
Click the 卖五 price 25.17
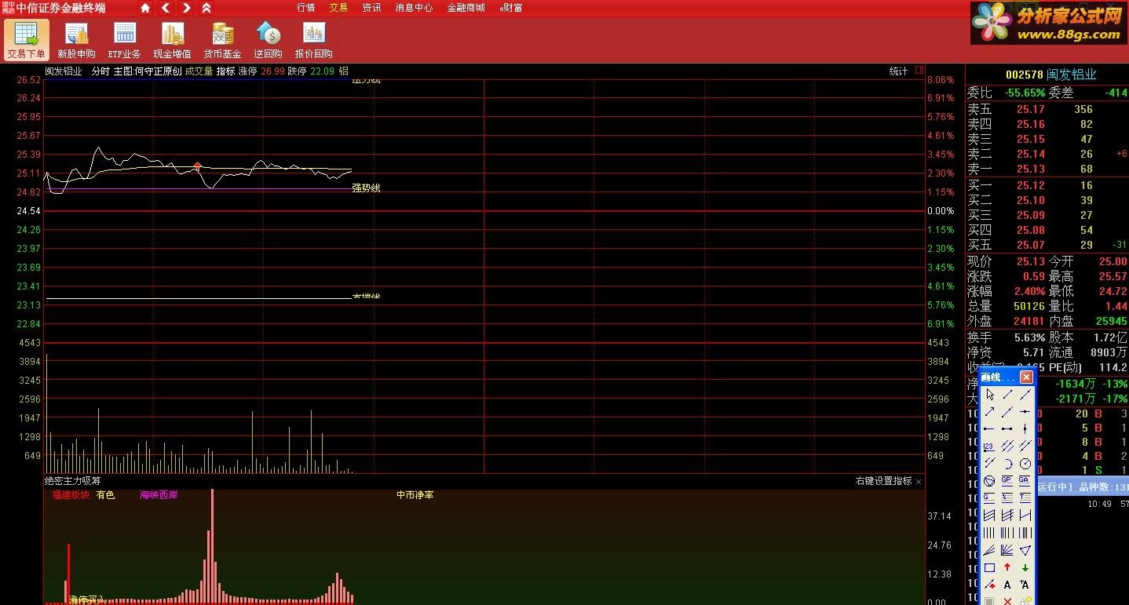point(1030,110)
